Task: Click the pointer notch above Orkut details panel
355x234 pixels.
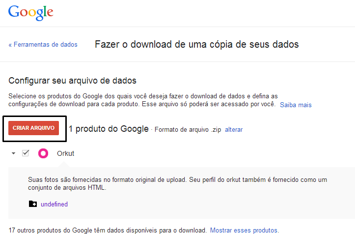Action: tap(64, 165)
